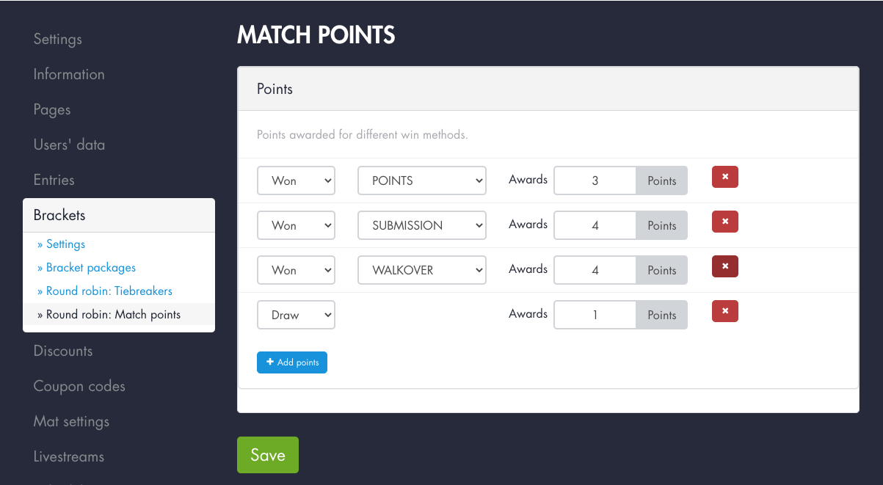Select Round robin: Match points
Screen dimensions: 883x485
tap(110, 314)
